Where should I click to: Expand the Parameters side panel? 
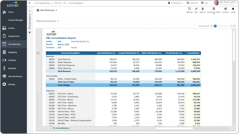30,11
